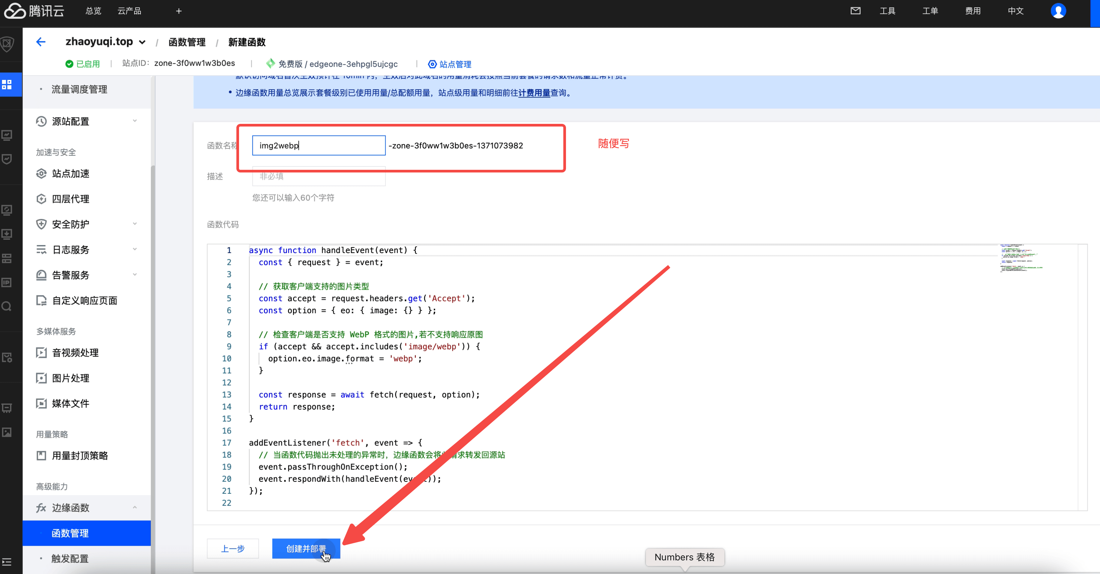Open 工具 menu in the top bar

(887, 11)
